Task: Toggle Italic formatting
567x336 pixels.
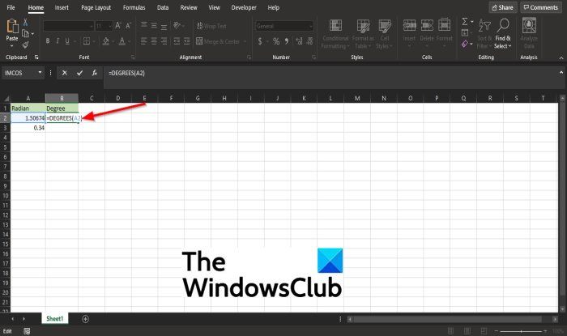Action: (58, 41)
